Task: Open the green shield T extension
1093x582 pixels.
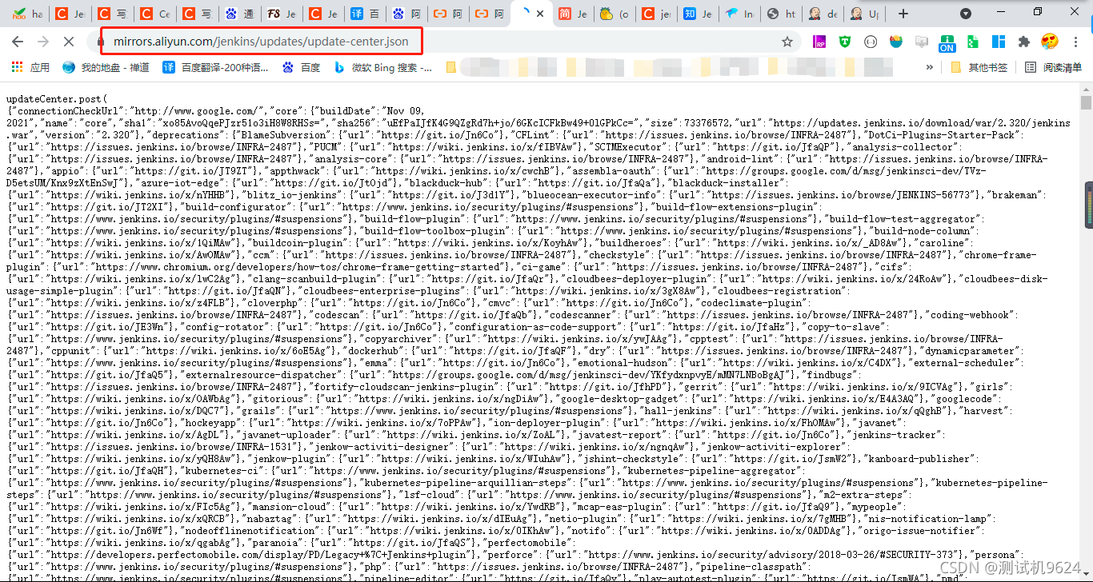Action: coord(845,42)
